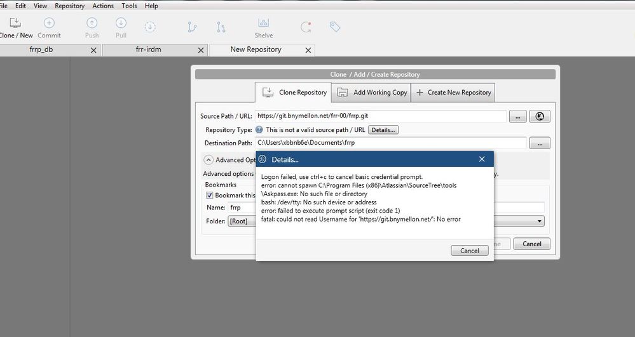This screenshot has width=635, height=337.
Task: Close the New Repository tab
Action: (x=308, y=50)
